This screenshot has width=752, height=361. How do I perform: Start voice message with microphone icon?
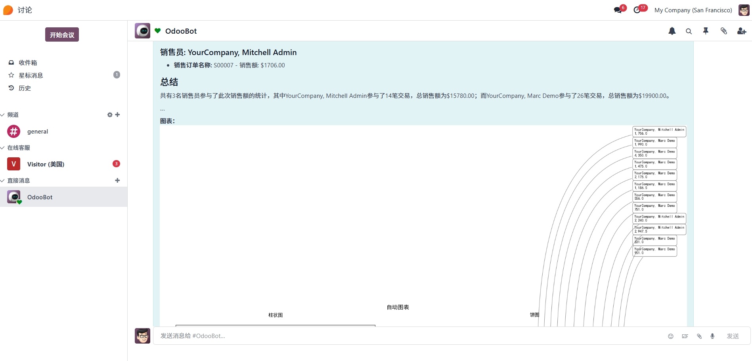tap(712, 336)
